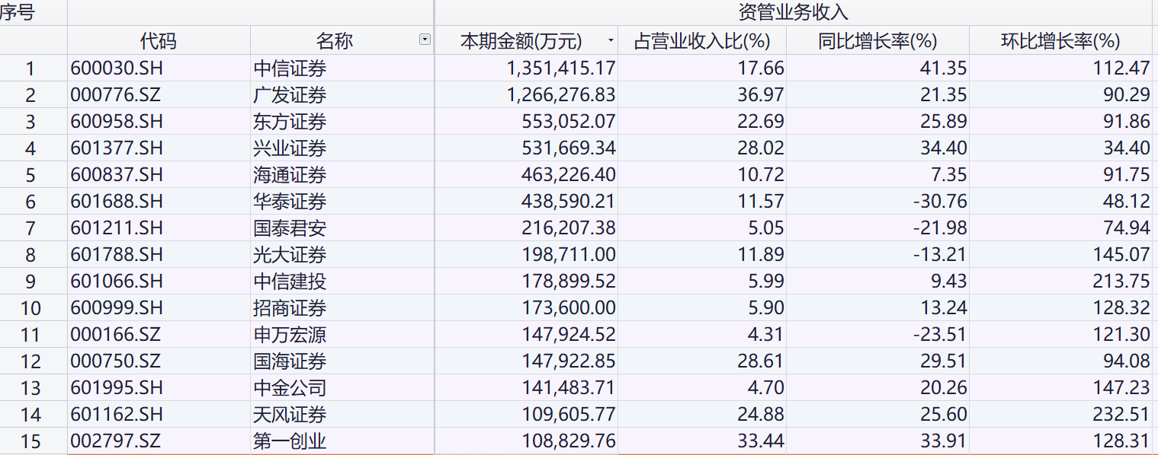
Task: Select stock code 600958.SH
Action: point(159,122)
